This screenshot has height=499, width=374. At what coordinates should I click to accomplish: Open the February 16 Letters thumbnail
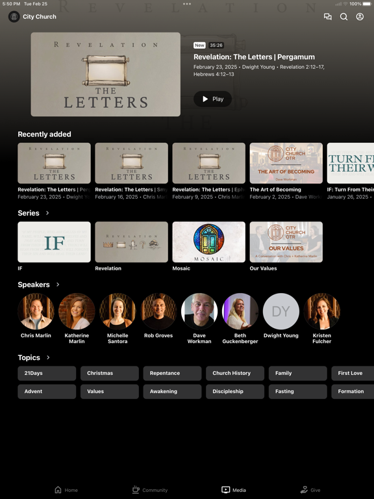point(131,163)
